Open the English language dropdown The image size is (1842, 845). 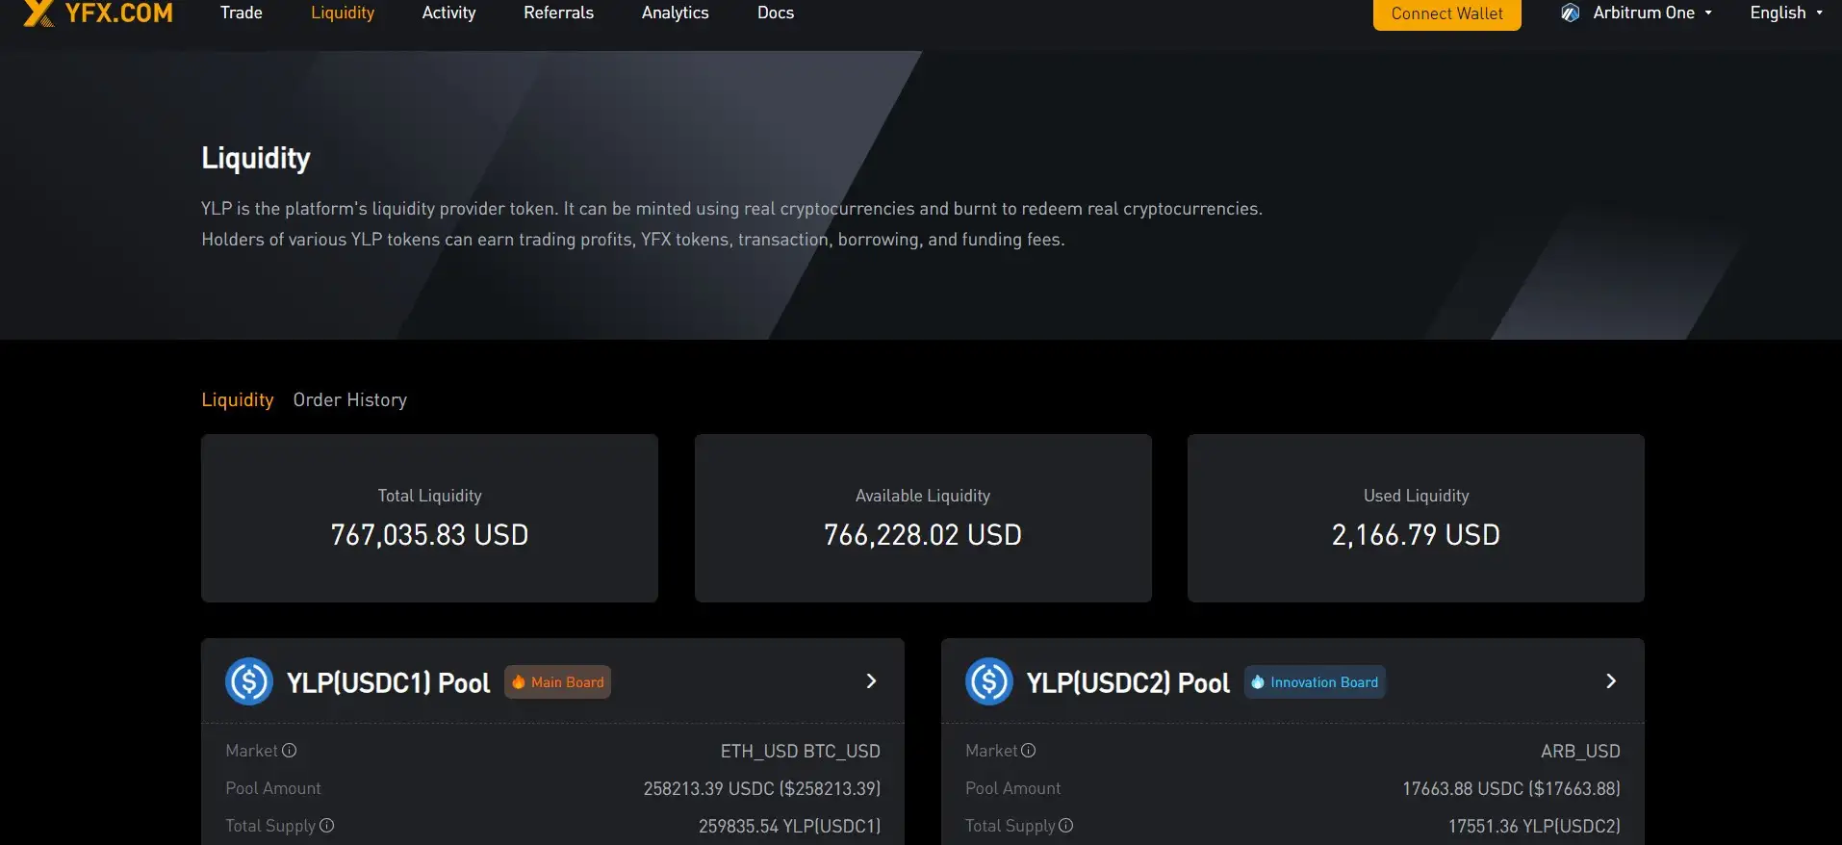[1785, 13]
